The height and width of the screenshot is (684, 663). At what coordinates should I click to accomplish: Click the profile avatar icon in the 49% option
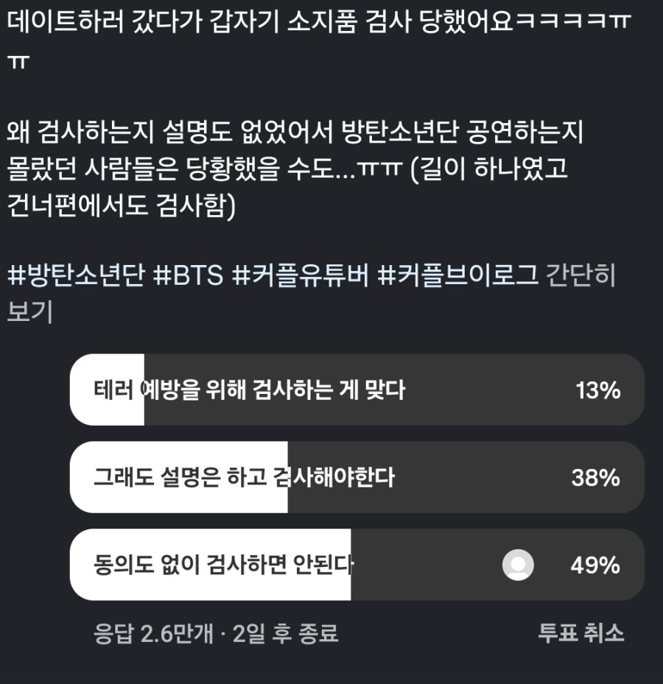pos(518,565)
